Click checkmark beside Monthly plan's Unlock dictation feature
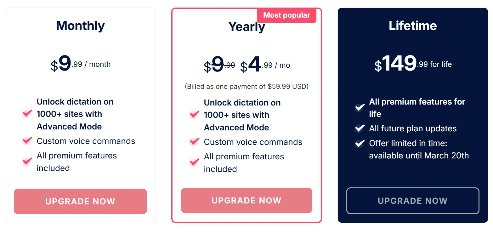 point(27,114)
